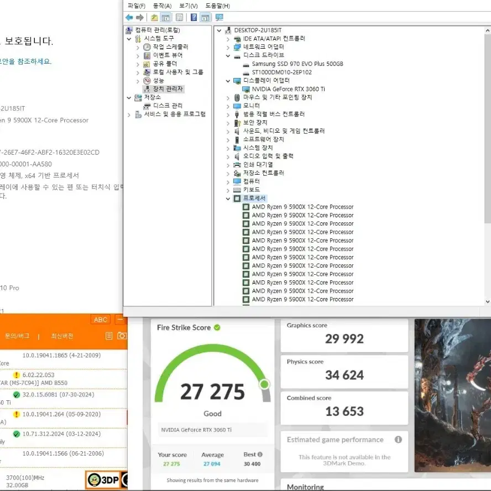
Task: Click the ABC button in 3DP Chip
Action: pos(101,320)
